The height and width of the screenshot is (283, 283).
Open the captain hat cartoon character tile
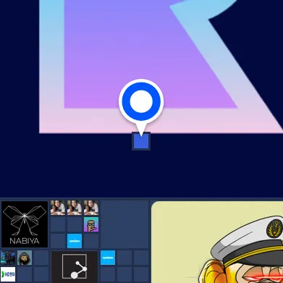pyautogui.click(x=217, y=242)
